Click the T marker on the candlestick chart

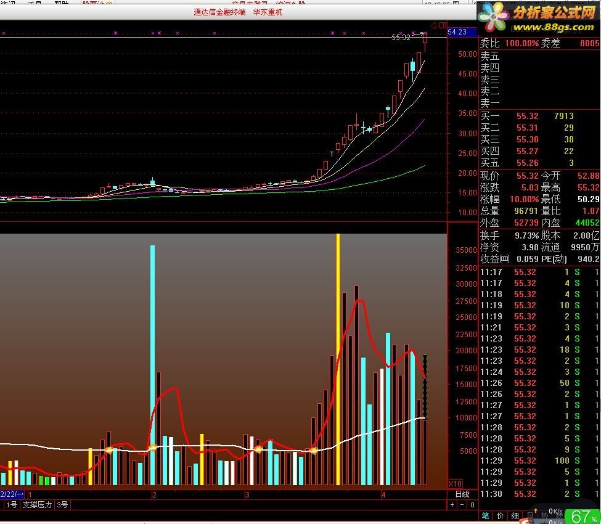pos(332,154)
